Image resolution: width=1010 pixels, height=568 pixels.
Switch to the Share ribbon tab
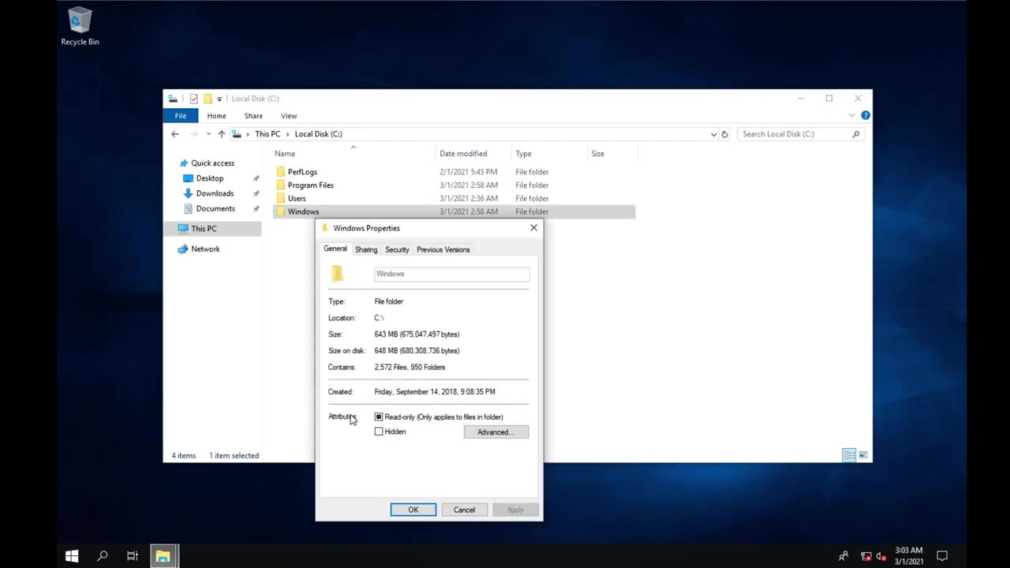point(253,116)
